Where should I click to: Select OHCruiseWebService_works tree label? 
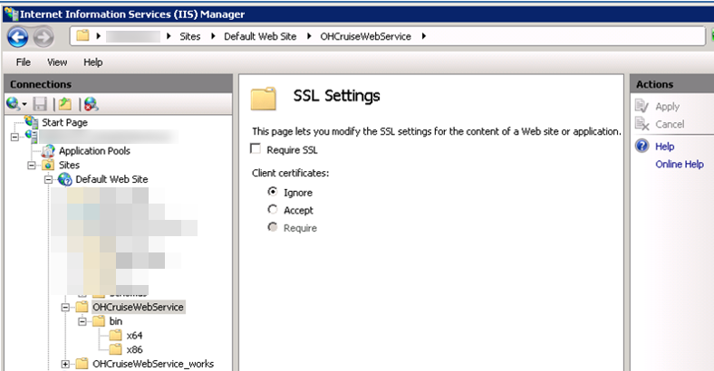[x=153, y=364]
